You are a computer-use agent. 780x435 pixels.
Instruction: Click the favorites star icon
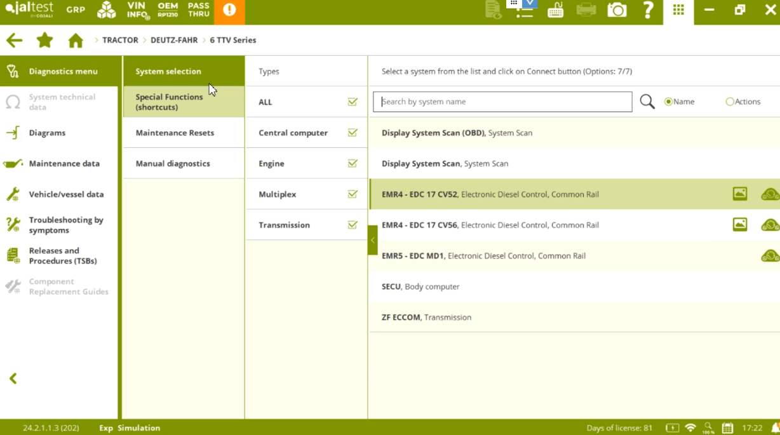[x=44, y=41]
